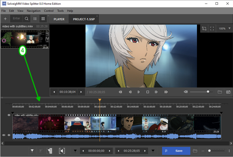The height and width of the screenshot is (157, 233).
Task: Click the orange playhead marker on timeline
Action: [x=100, y=100]
